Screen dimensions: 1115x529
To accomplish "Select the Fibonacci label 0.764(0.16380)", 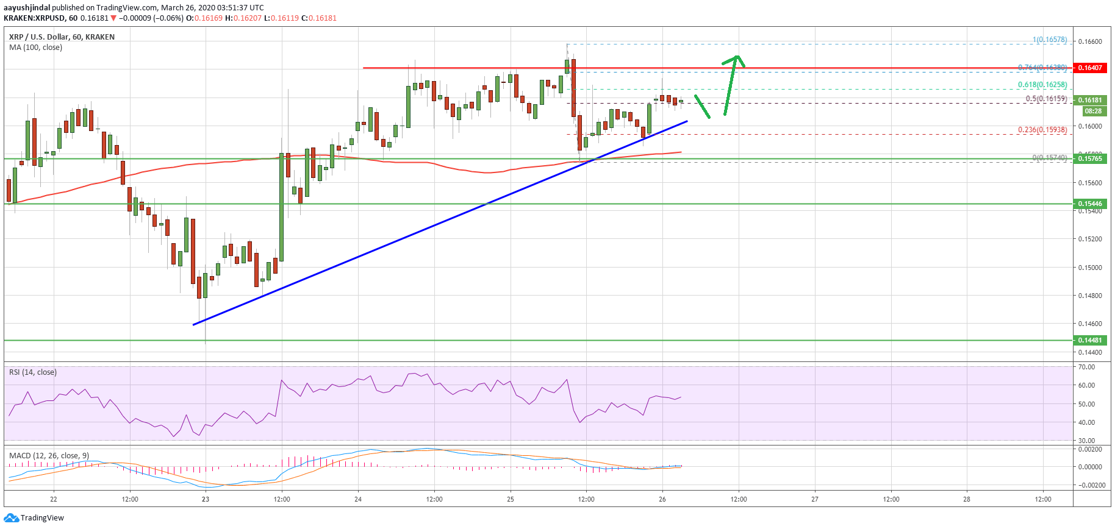I will [1042, 68].
